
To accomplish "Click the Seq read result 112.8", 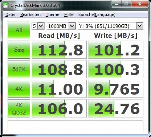I will [59, 50].
